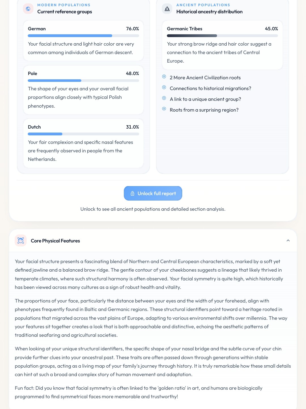This screenshot has height=409, width=306.
Task: Open the '2 More Ancient Civilization roots' item
Action: tap(205, 78)
